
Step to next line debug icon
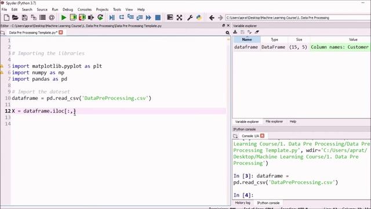[121, 17]
